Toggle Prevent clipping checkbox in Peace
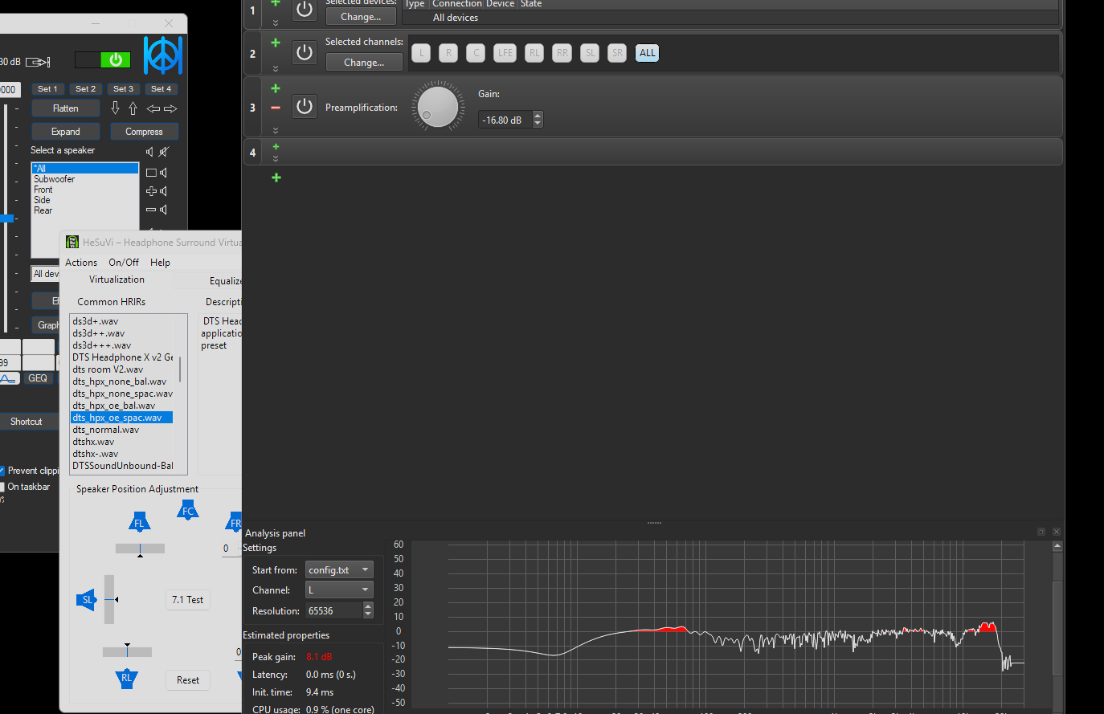This screenshot has height=714, width=1104. (2, 471)
